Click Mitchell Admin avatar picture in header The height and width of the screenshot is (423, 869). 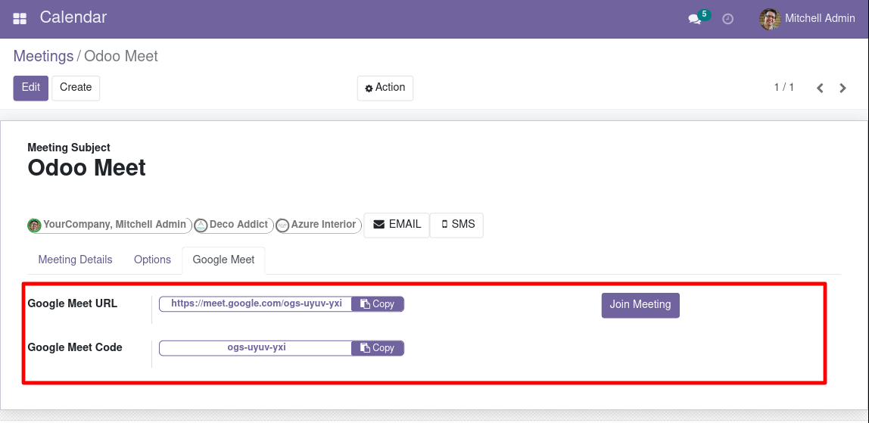[770, 19]
